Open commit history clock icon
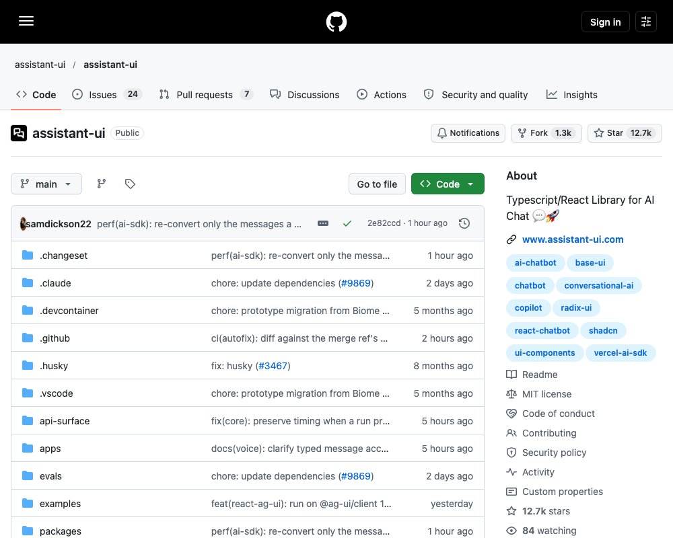This screenshot has height=538, width=673. (464, 223)
